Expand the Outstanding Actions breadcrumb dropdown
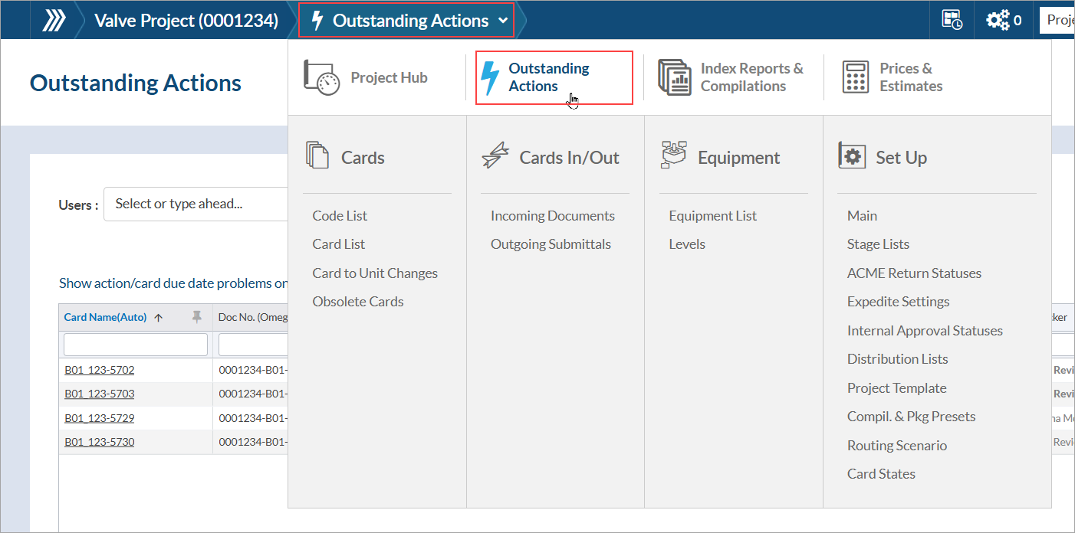This screenshot has height=533, width=1075. [503, 21]
